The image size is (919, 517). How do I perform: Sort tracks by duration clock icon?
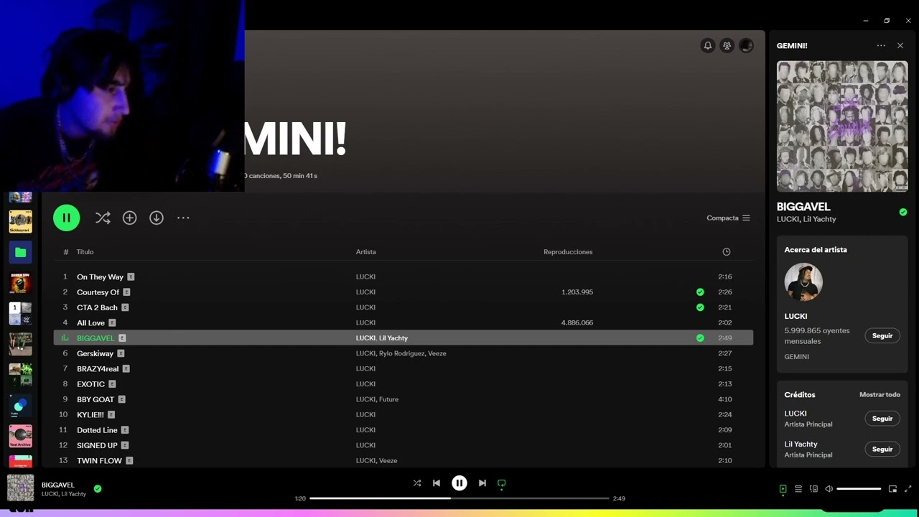click(726, 252)
